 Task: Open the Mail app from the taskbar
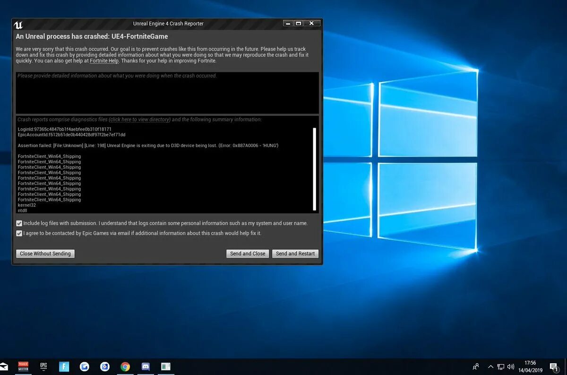coord(3,366)
